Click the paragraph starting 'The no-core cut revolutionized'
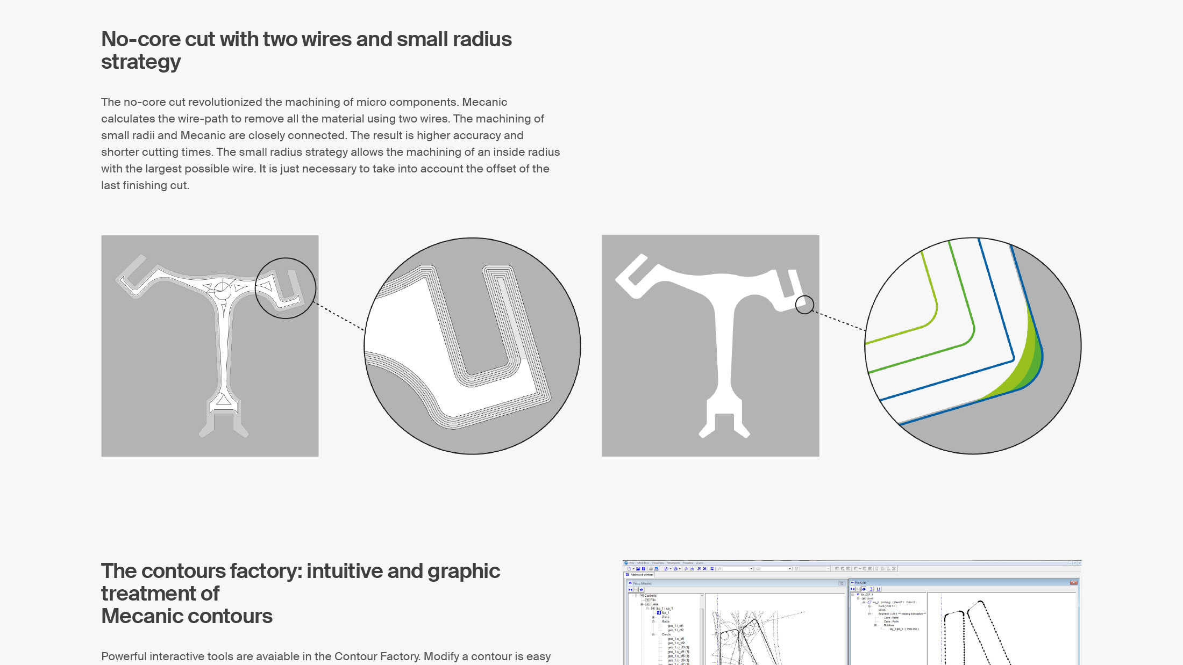This screenshot has width=1183, height=665. pyautogui.click(x=331, y=143)
